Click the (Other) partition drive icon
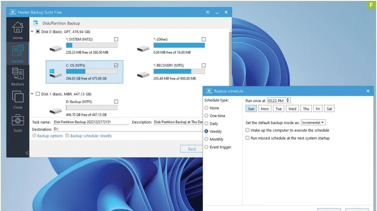The image size is (377, 211). coord(143,49)
